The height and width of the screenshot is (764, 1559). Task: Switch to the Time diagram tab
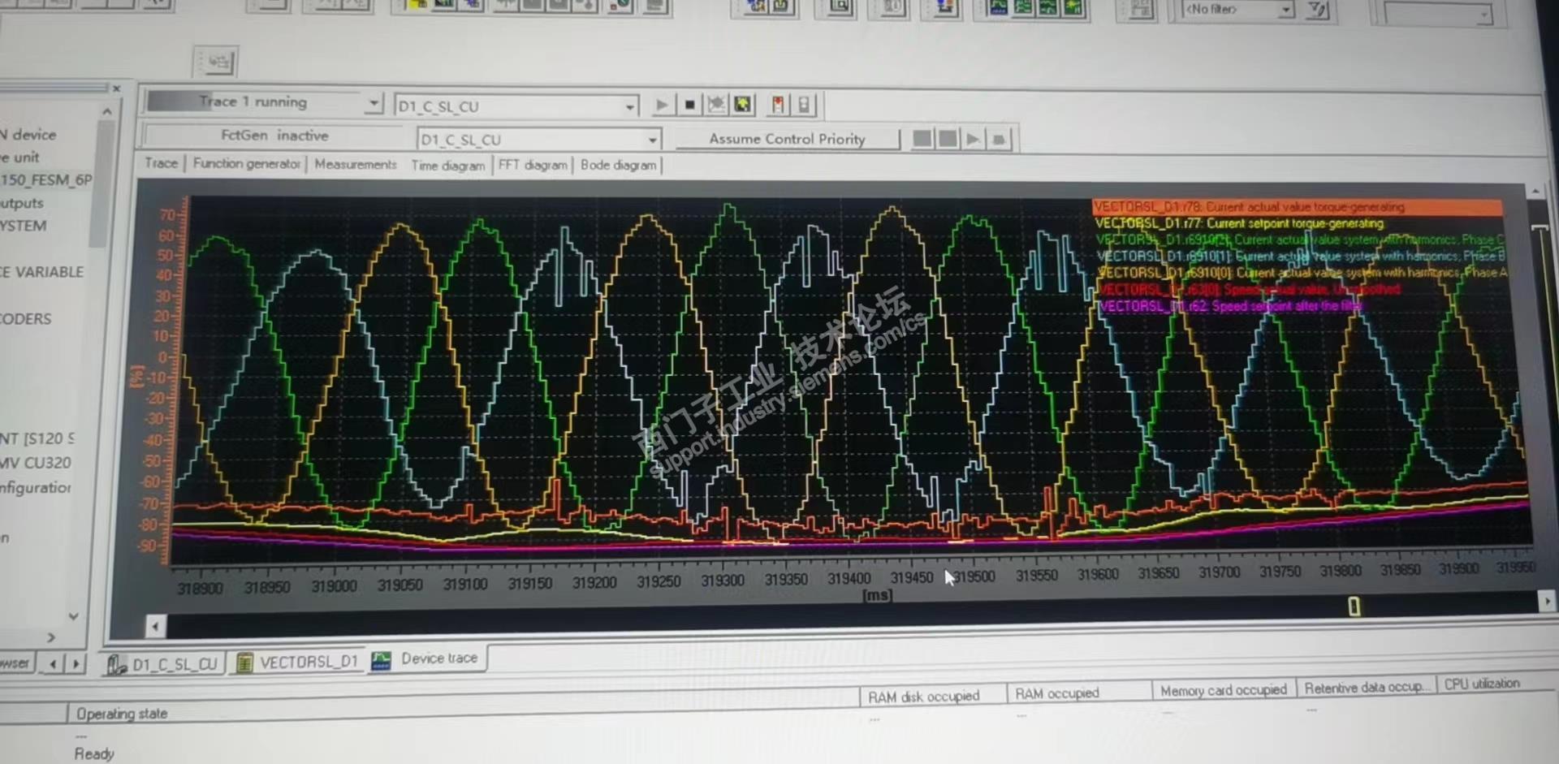pos(447,165)
